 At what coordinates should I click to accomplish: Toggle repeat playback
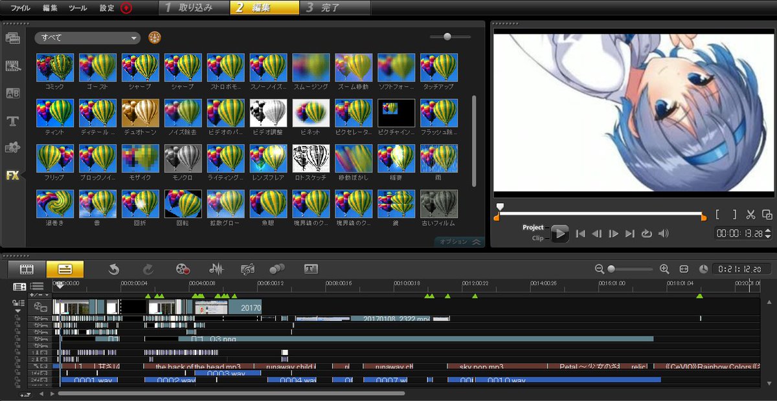click(646, 233)
